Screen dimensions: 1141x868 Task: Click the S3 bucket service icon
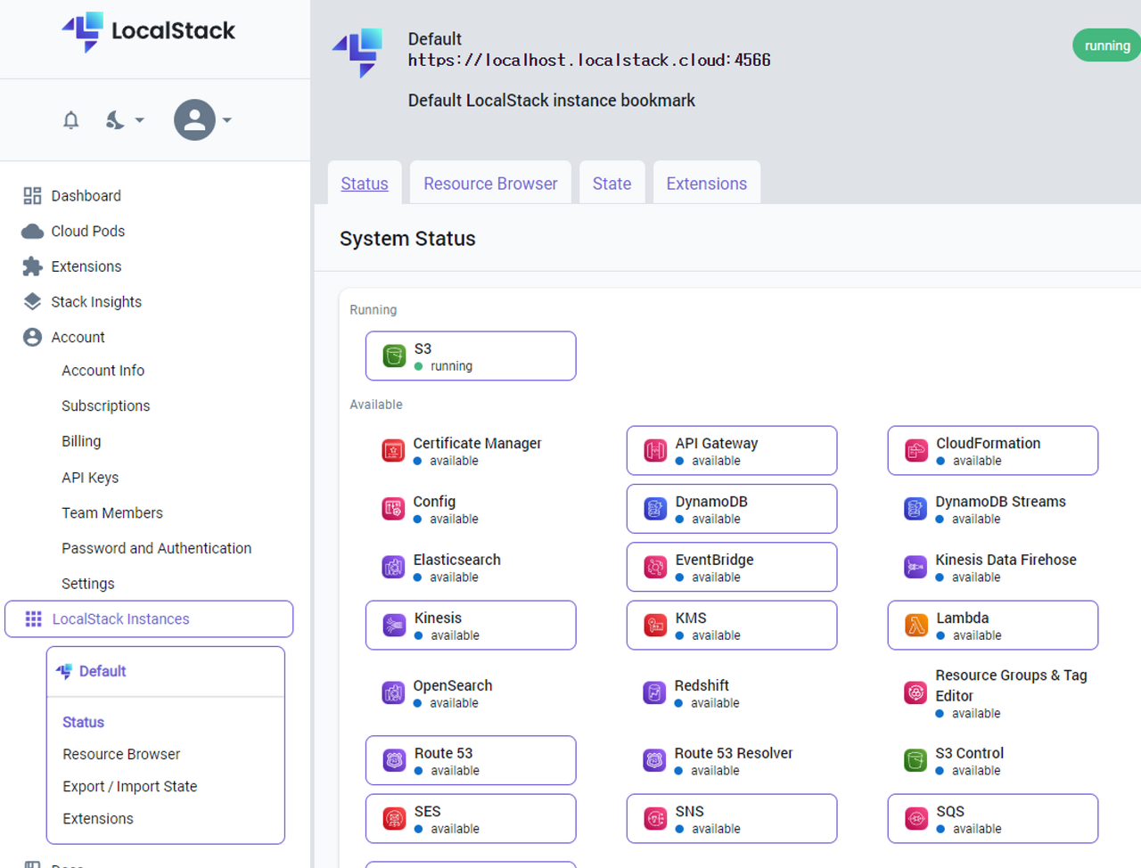pos(394,356)
